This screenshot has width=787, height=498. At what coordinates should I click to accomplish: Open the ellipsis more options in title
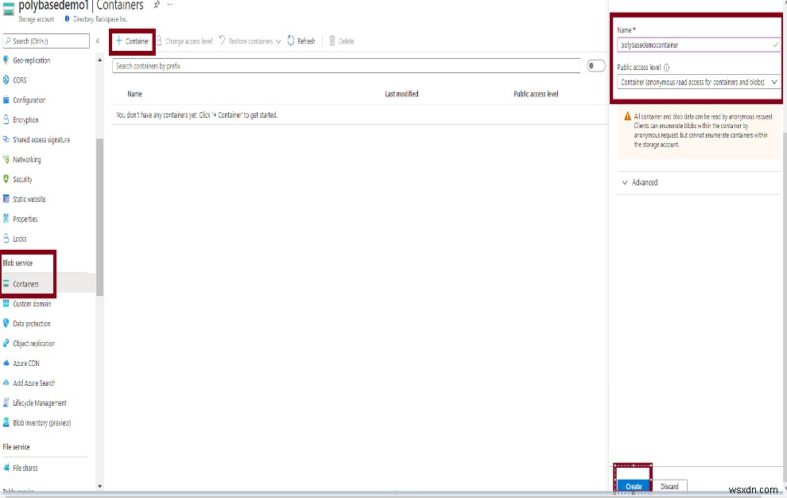coord(170,5)
